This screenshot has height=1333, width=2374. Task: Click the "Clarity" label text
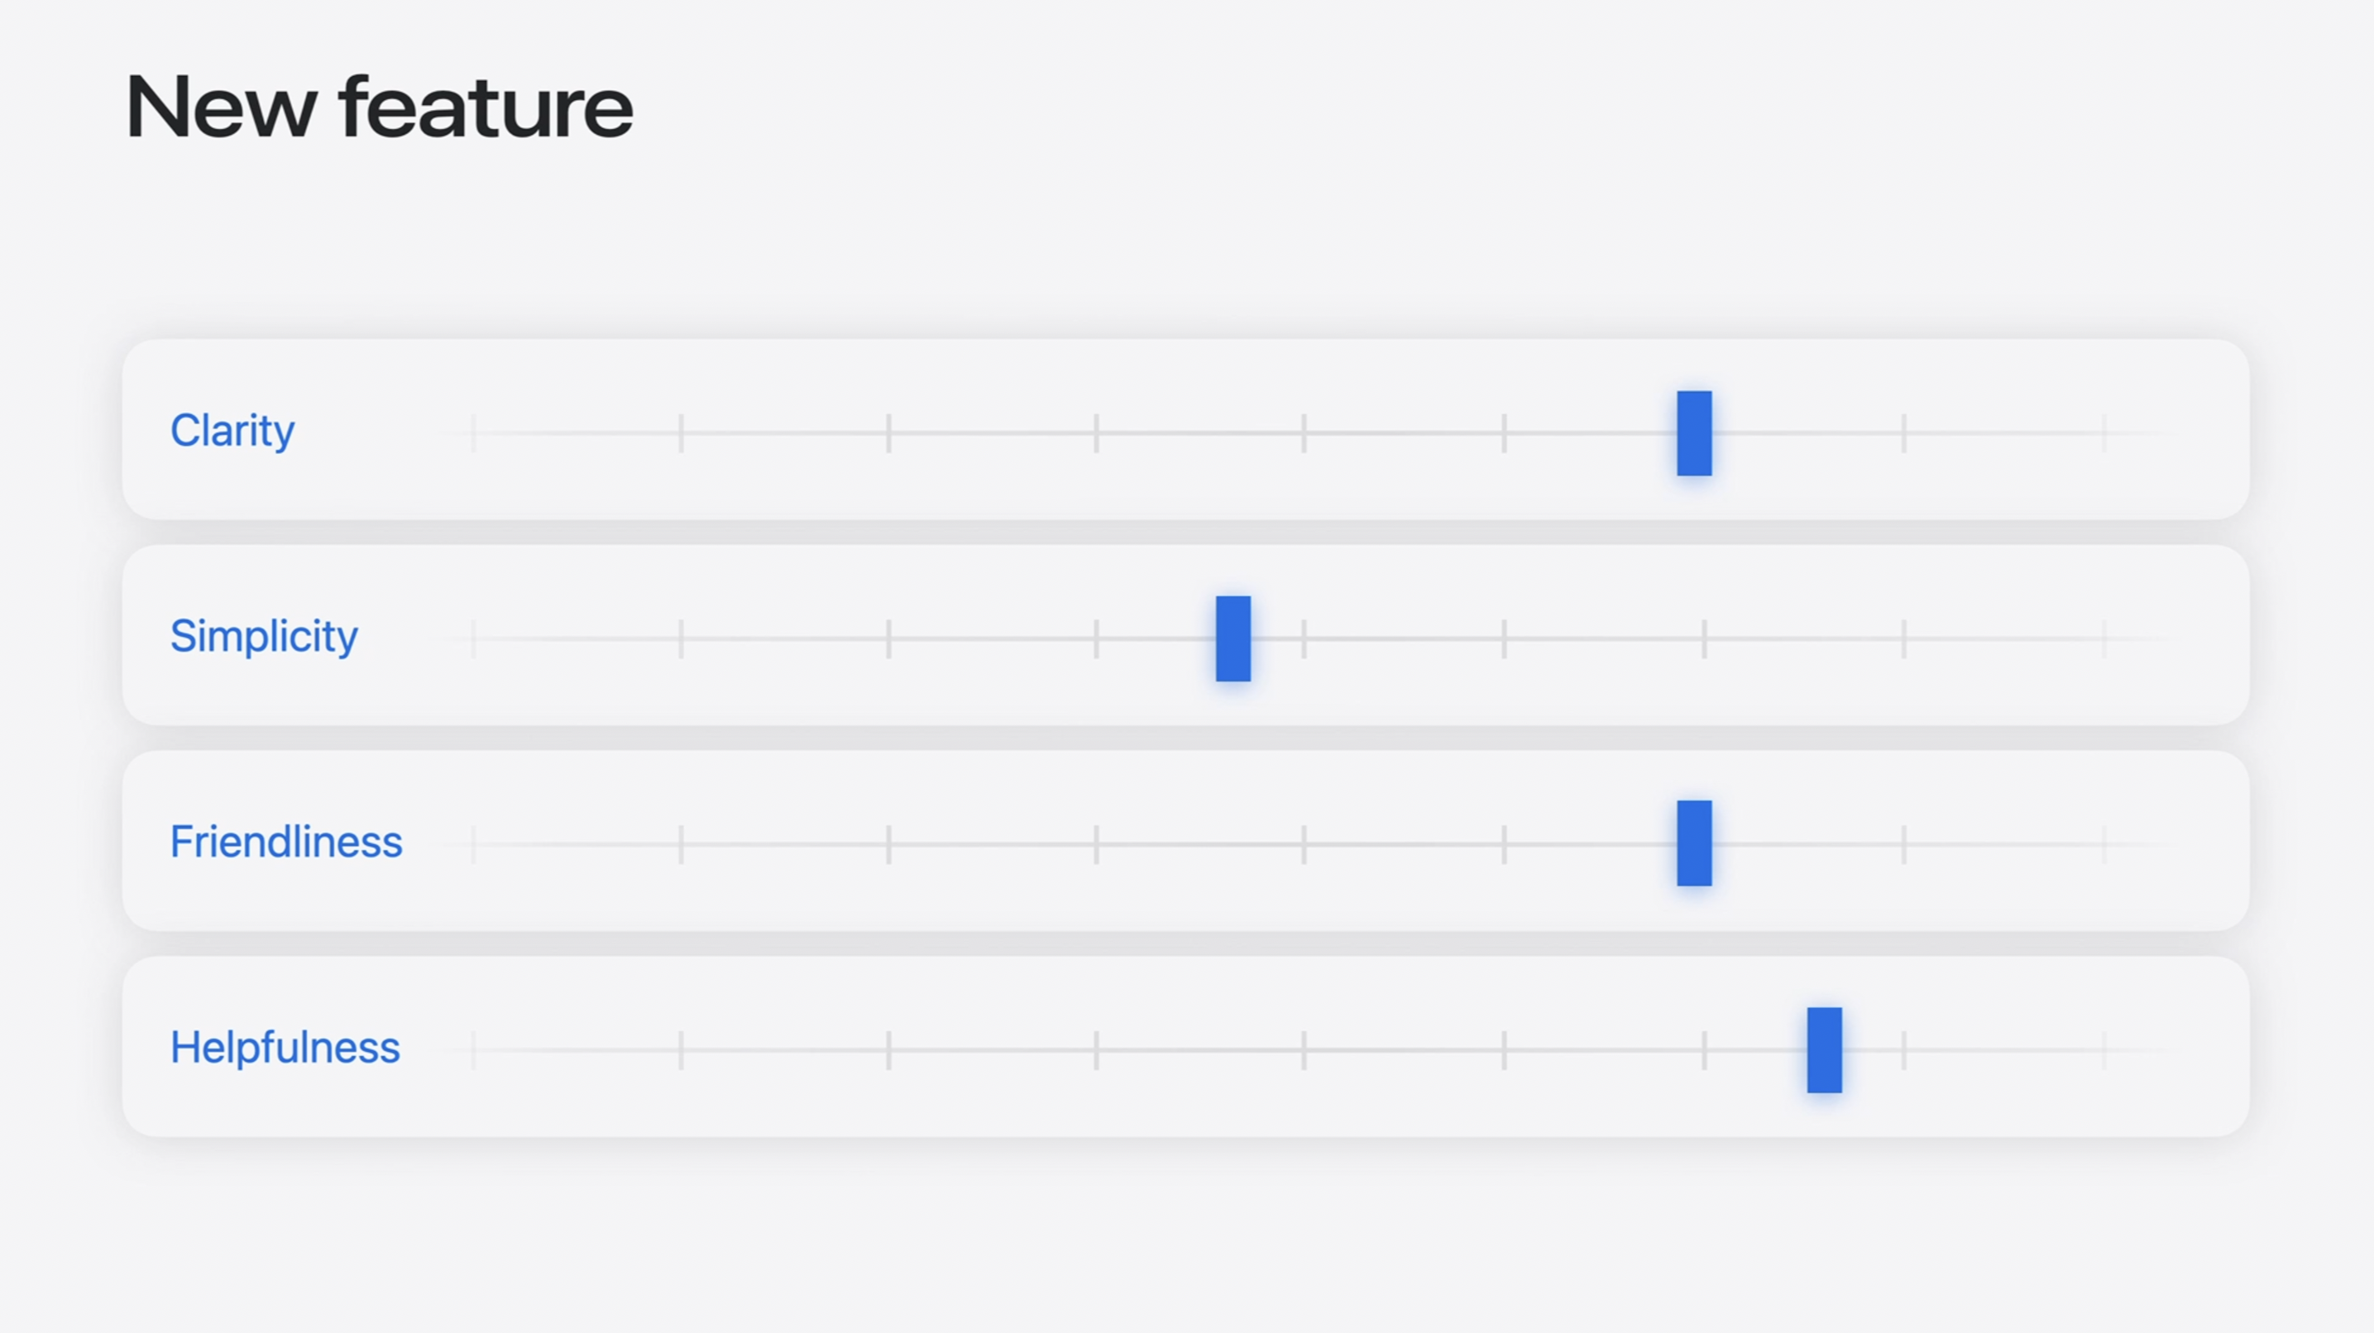(x=232, y=430)
